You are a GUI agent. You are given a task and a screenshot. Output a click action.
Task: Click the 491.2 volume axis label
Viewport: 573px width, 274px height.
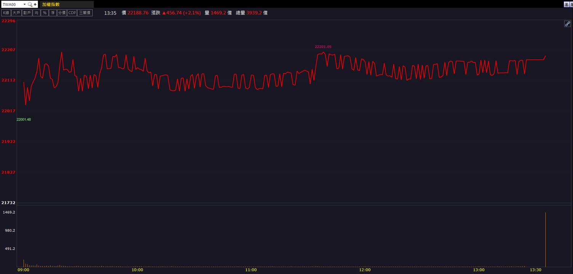click(x=9, y=249)
